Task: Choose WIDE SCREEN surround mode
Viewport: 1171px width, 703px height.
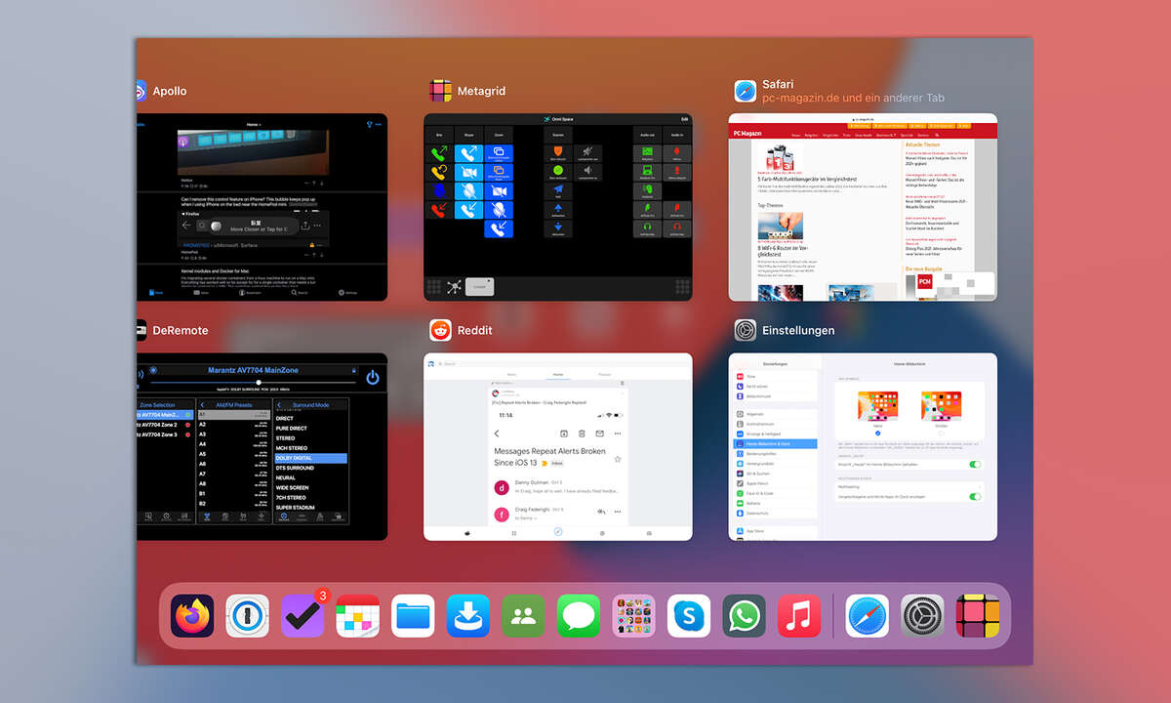Action: tap(310, 487)
